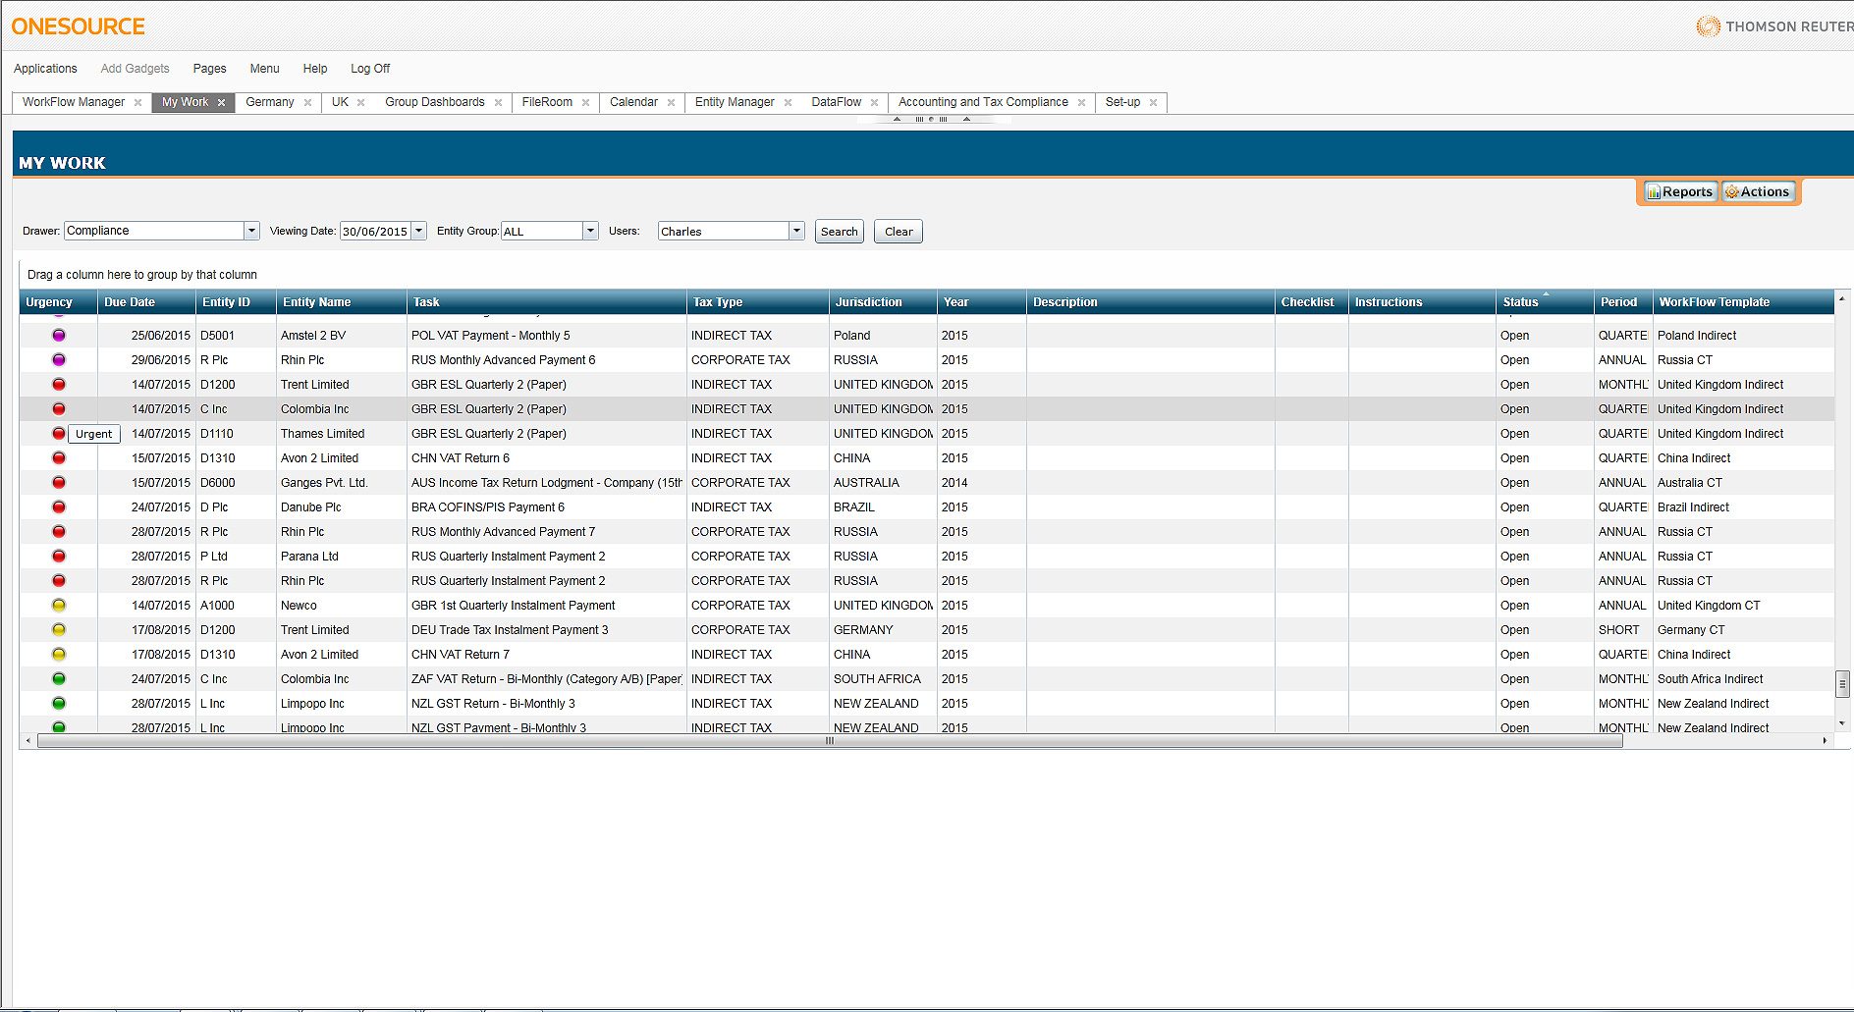The height and width of the screenshot is (1012, 1854).
Task: Close the Calendar tab
Action: pos(671,103)
